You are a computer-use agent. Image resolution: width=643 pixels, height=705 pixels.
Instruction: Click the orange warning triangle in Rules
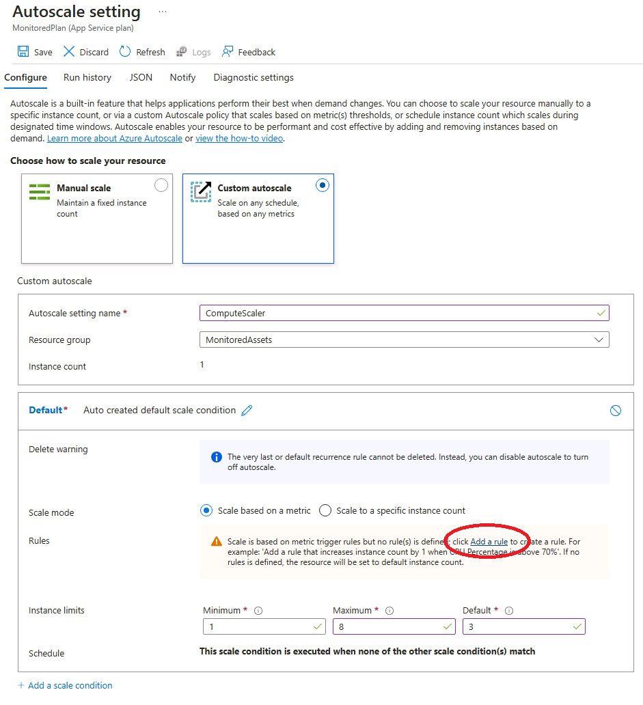click(217, 541)
